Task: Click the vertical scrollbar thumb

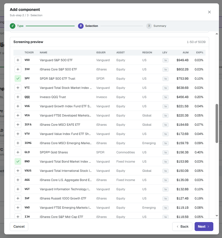Action: (217, 123)
